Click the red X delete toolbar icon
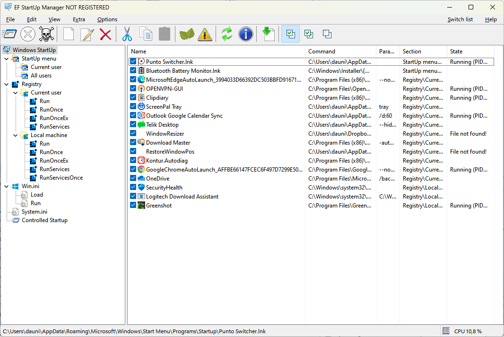The width and height of the screenshot is (504, 337). click(105, 34)
